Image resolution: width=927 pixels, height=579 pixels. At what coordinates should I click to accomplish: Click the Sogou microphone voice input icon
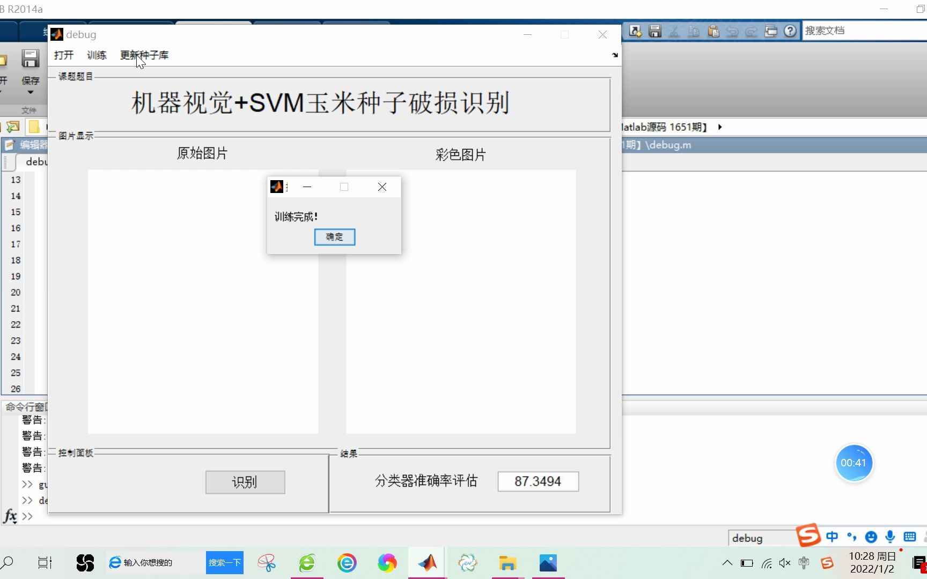(x=891, y=537)
